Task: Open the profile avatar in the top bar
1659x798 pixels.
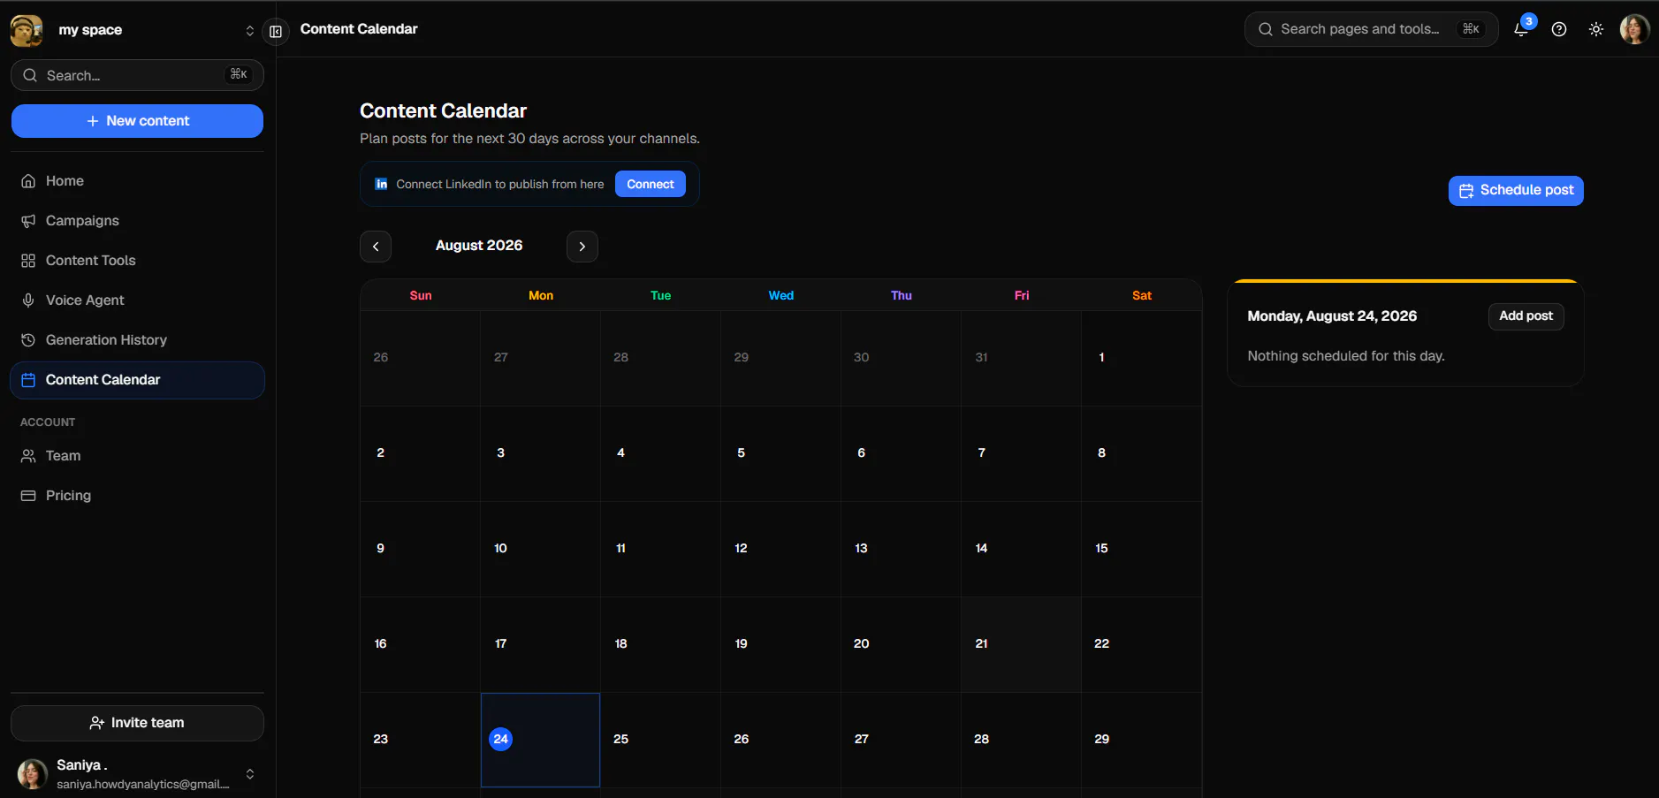Action: [1634, 29]
